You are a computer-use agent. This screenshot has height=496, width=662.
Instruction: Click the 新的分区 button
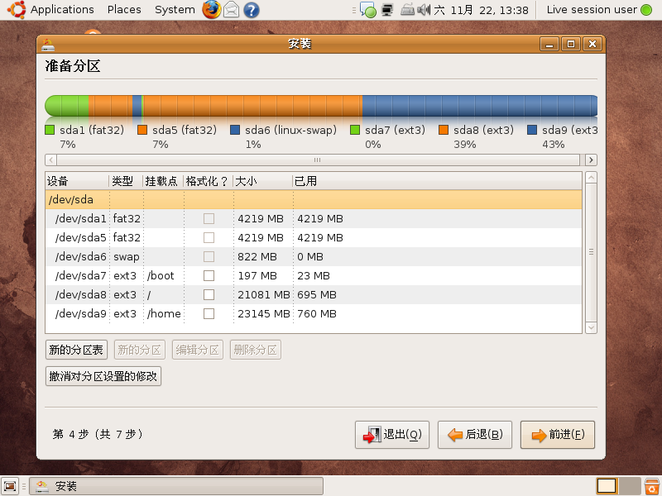pos(139,350)
